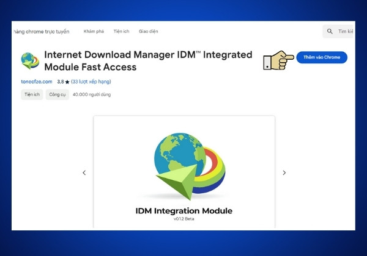Click the Thêm vào Chrome button
This screenshot has width=367, height=256.
(x=322, y=57)
